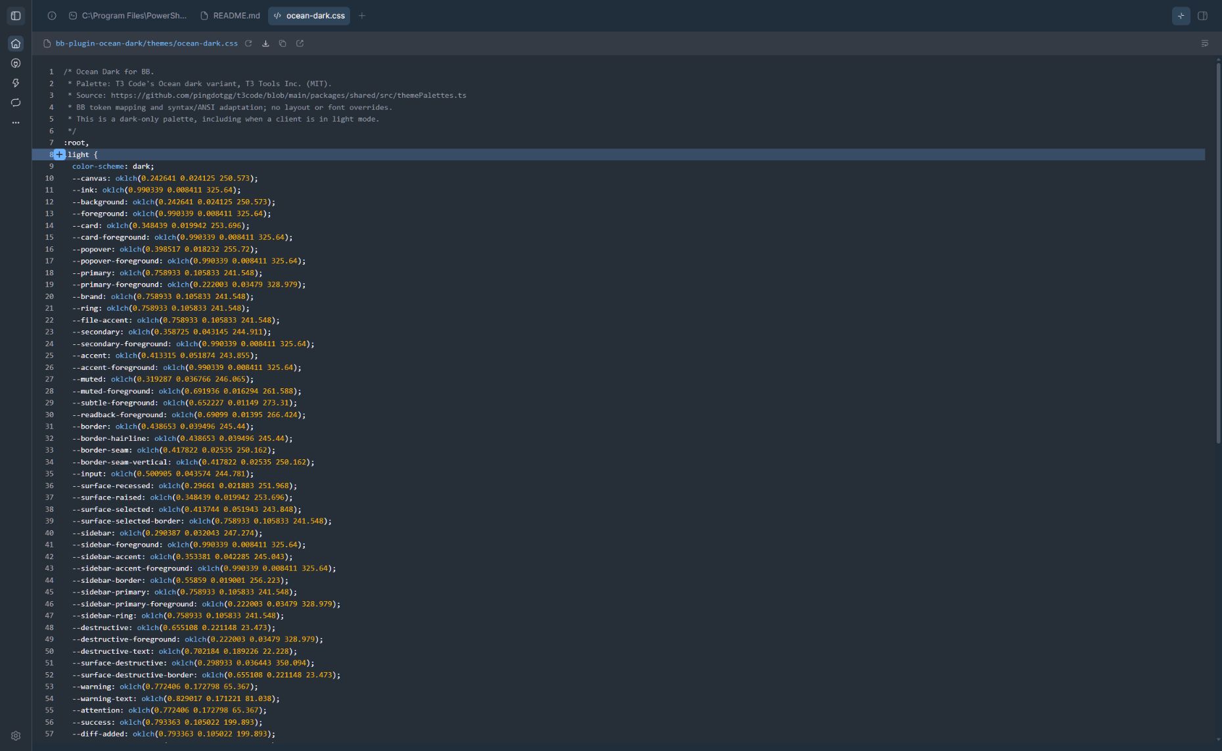Toggle the left sidebar panel icon

tap(16, 16)
